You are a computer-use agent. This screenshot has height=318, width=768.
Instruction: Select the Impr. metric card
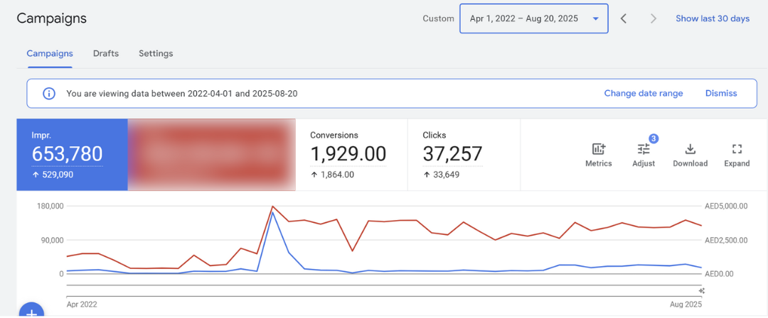pyautogui.click(x=72, y=154)
